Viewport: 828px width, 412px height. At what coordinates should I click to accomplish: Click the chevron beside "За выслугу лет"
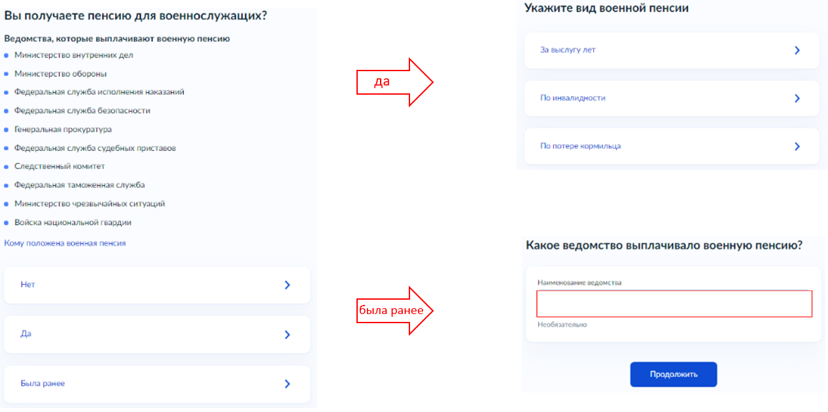pos(797,50)
